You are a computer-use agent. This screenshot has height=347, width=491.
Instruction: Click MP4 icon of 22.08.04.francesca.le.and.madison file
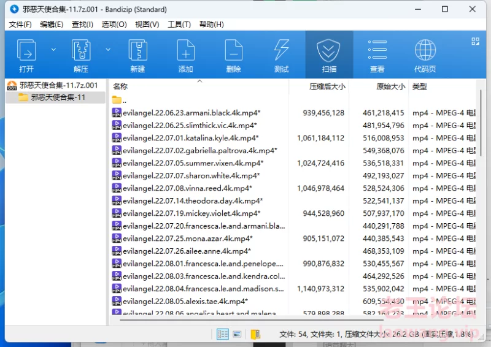point(117,289)
